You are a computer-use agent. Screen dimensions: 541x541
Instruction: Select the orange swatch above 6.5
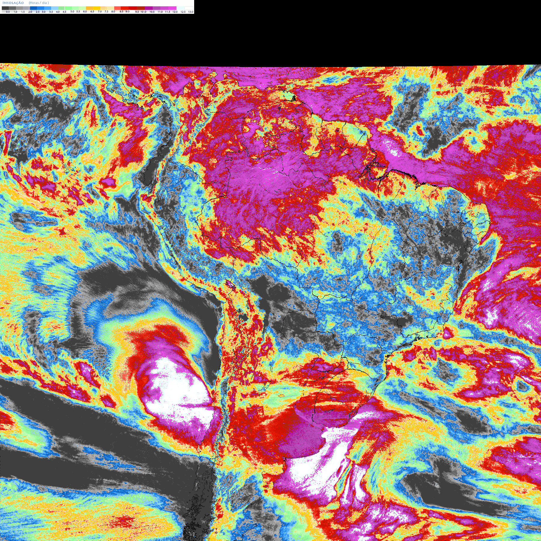pyautogui.click(x=90, y=8)
